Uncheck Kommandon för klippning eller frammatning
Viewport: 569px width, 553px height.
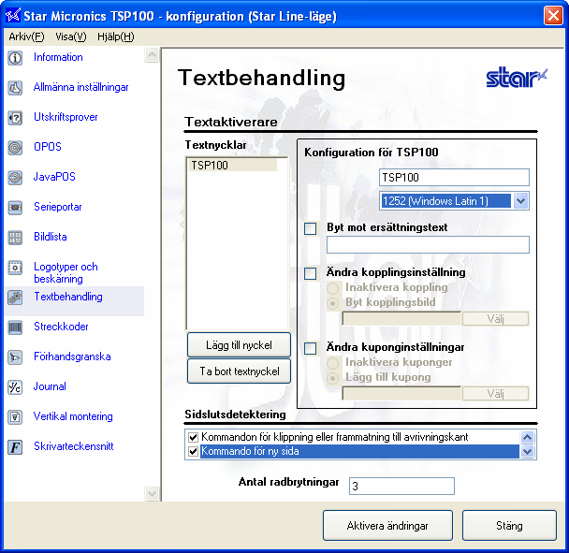click(194, 437)
